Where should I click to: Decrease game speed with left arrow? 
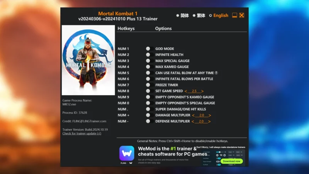point(186,91)
